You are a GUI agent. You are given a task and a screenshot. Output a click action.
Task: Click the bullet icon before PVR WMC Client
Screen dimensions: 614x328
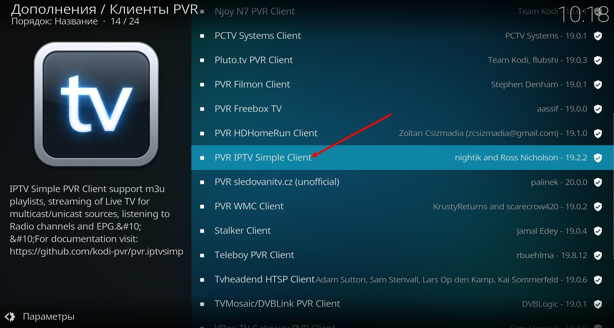(x=202, y=206)
